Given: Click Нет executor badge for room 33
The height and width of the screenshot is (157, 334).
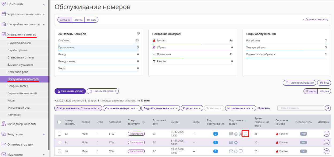Looking at the screenshot, I should point(304,134).
